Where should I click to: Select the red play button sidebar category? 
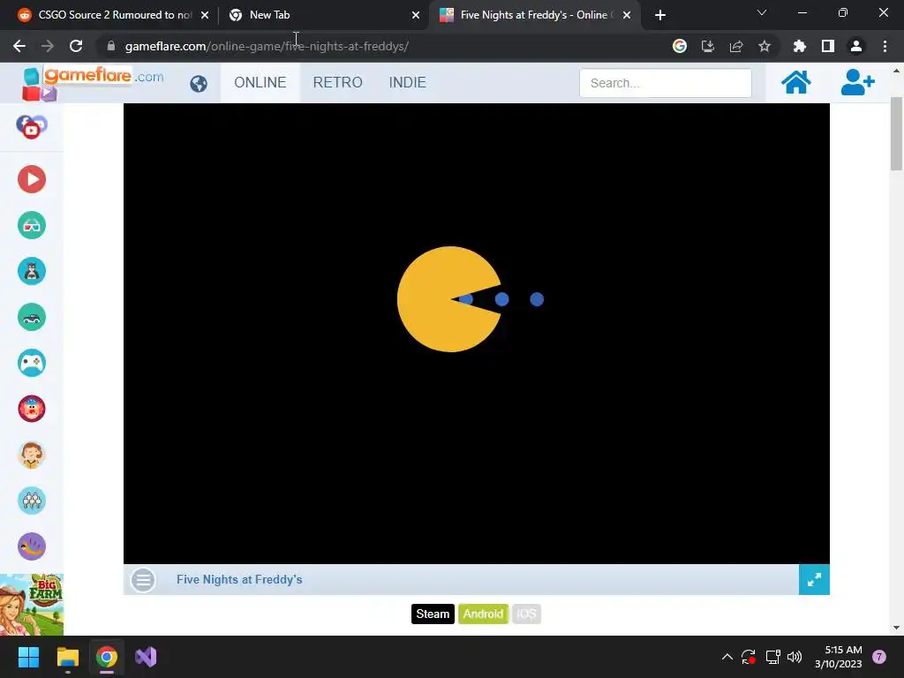pos(32,179)
